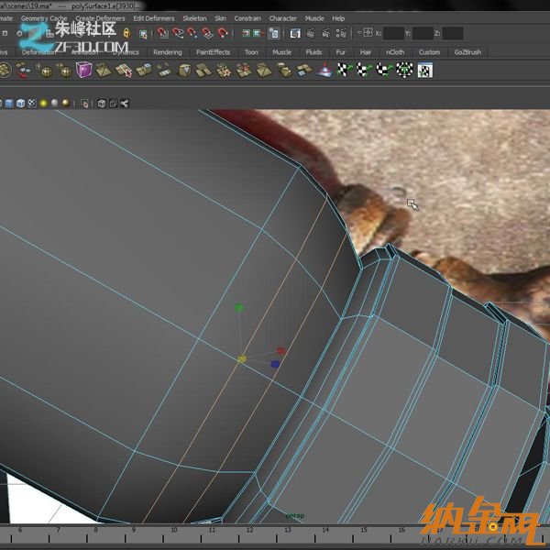Open the Skeleton menu
Viewport: 550px width, 550px height.
pyautogui.click(x=194, y=18)
